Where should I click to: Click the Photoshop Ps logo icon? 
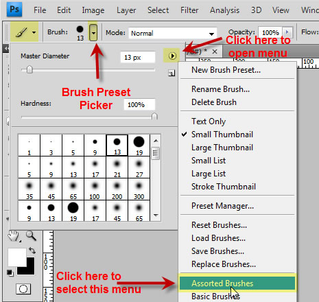[14, 10]
